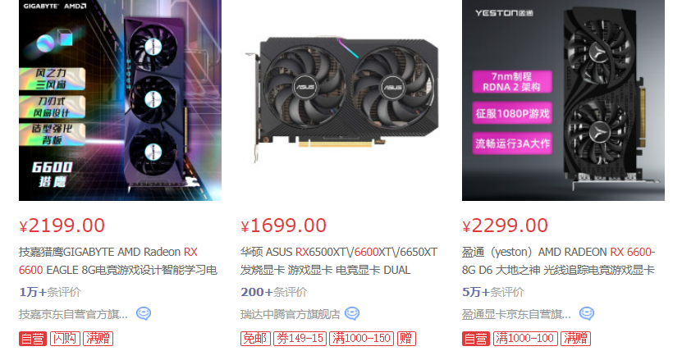Open chat icon beside 瑞达中腾官方旗舰店

352,313
